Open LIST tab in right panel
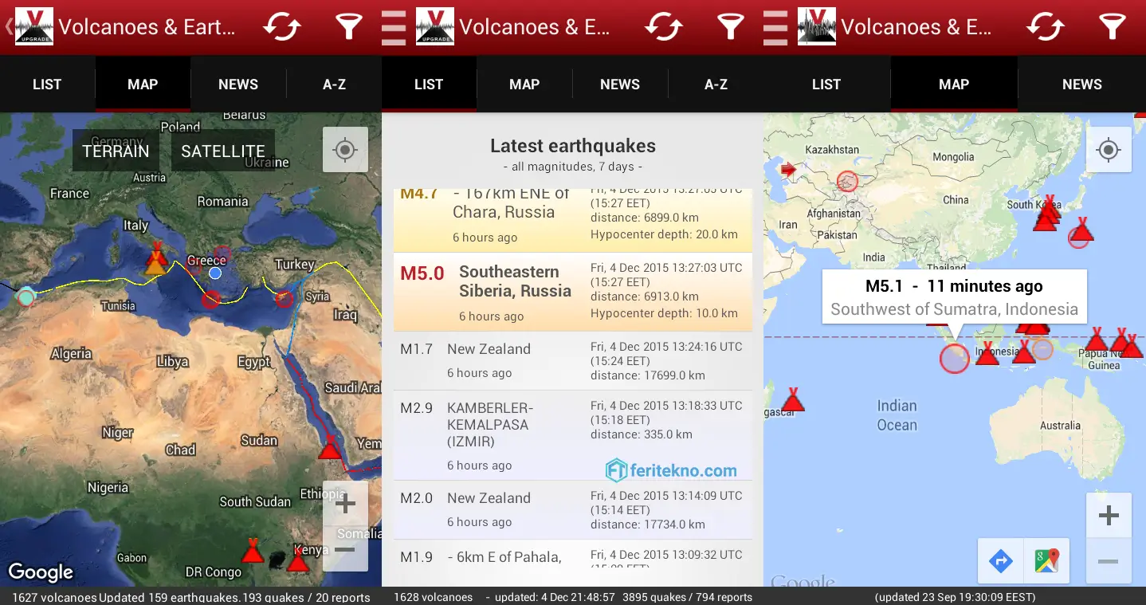The image size is (1146, 605). pyautogui.click(x=826, y=84)
